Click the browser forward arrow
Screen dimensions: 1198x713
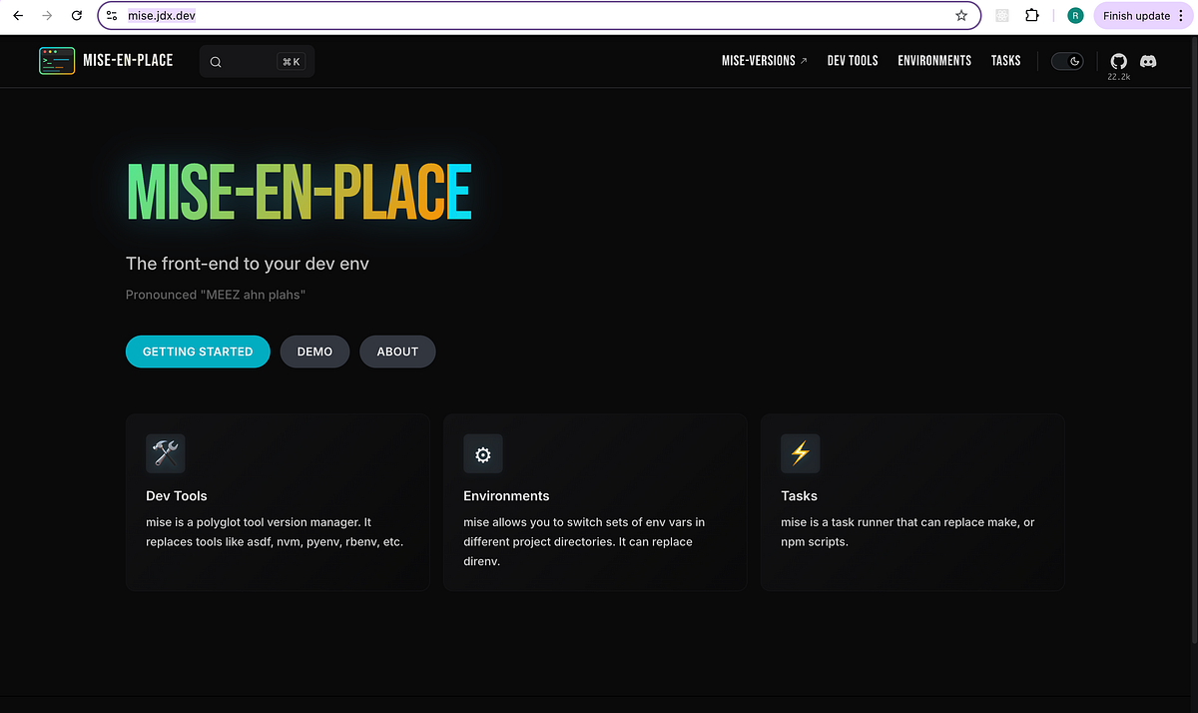pyautogui.click(x=47, y=16)
